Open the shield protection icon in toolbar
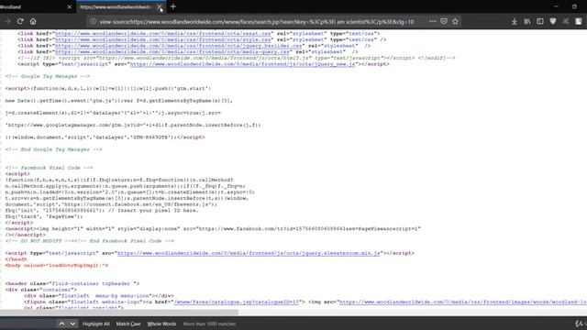The image size is (587, 330). (x=553, y=22)
